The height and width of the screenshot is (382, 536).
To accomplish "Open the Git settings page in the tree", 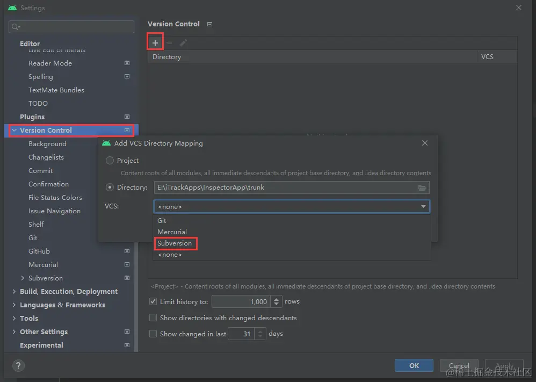I will [x=33, y=237].
